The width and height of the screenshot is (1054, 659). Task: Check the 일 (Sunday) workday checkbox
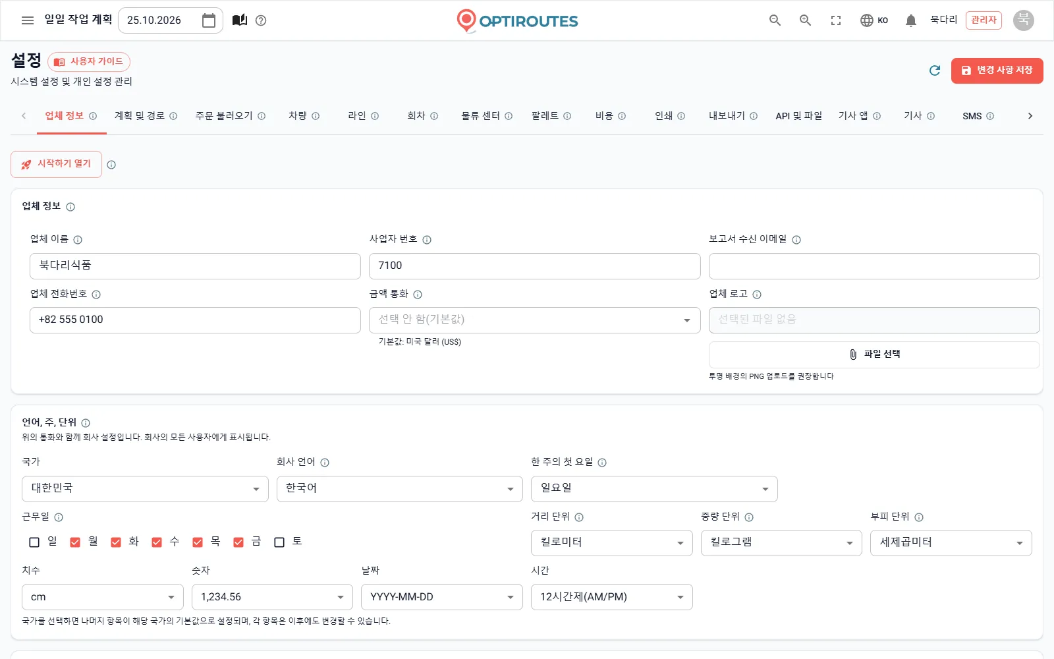tap(34, 542)
